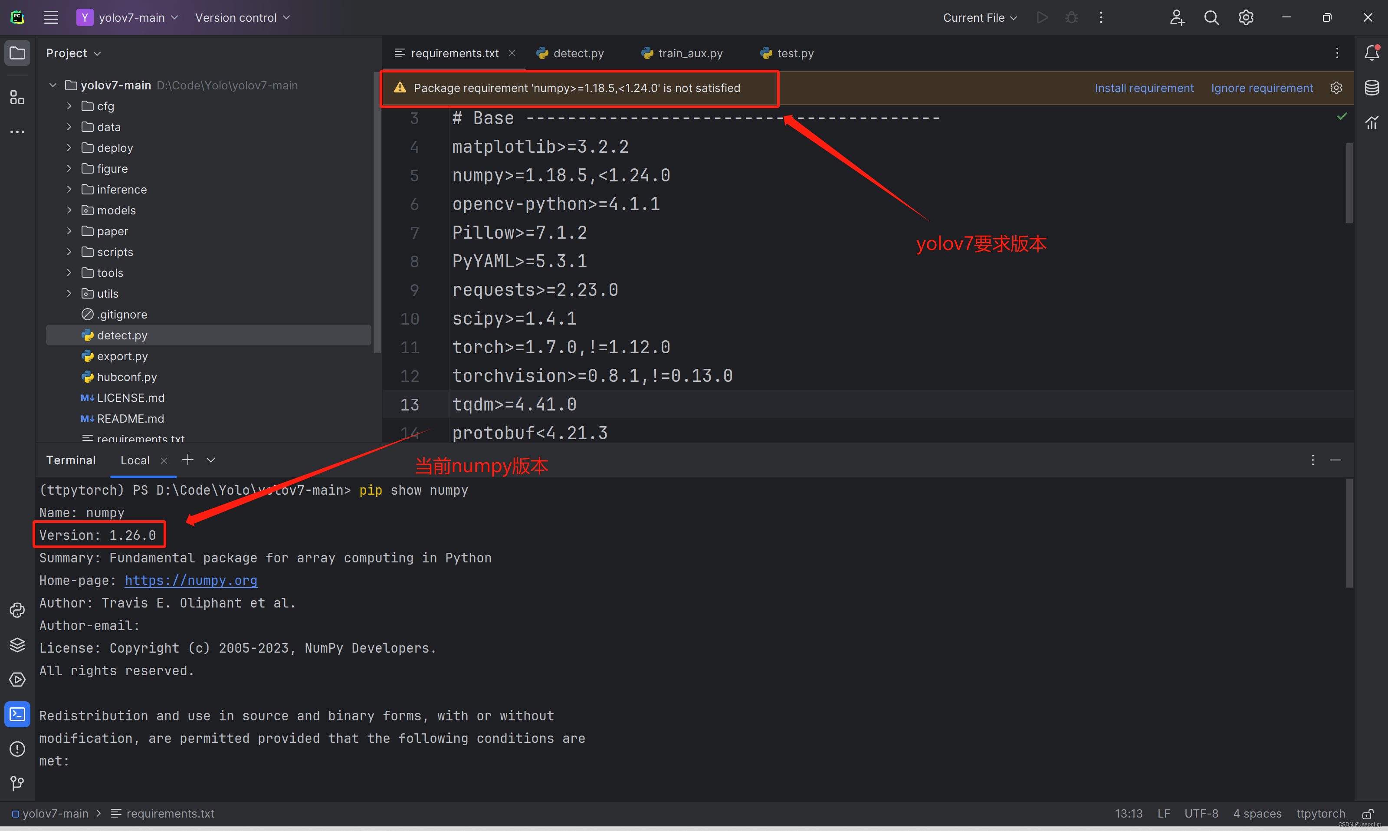Open the Project tool window

(x=17, y=53)
